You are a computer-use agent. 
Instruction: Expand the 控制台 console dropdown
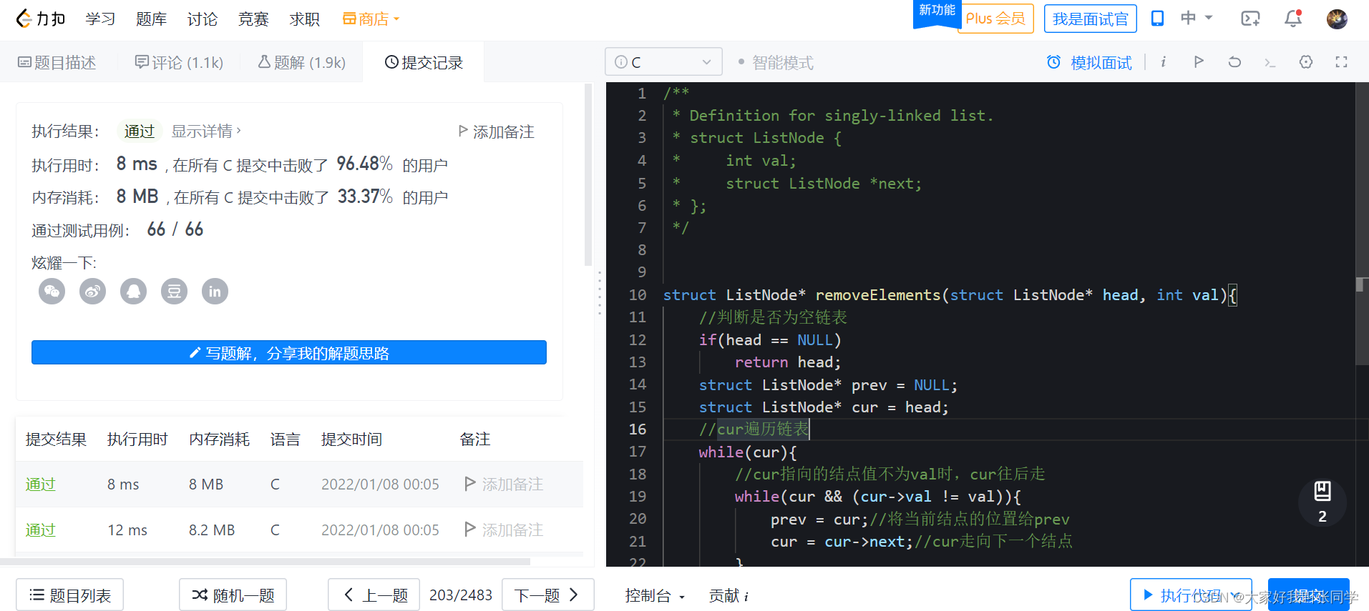[655, 595]
